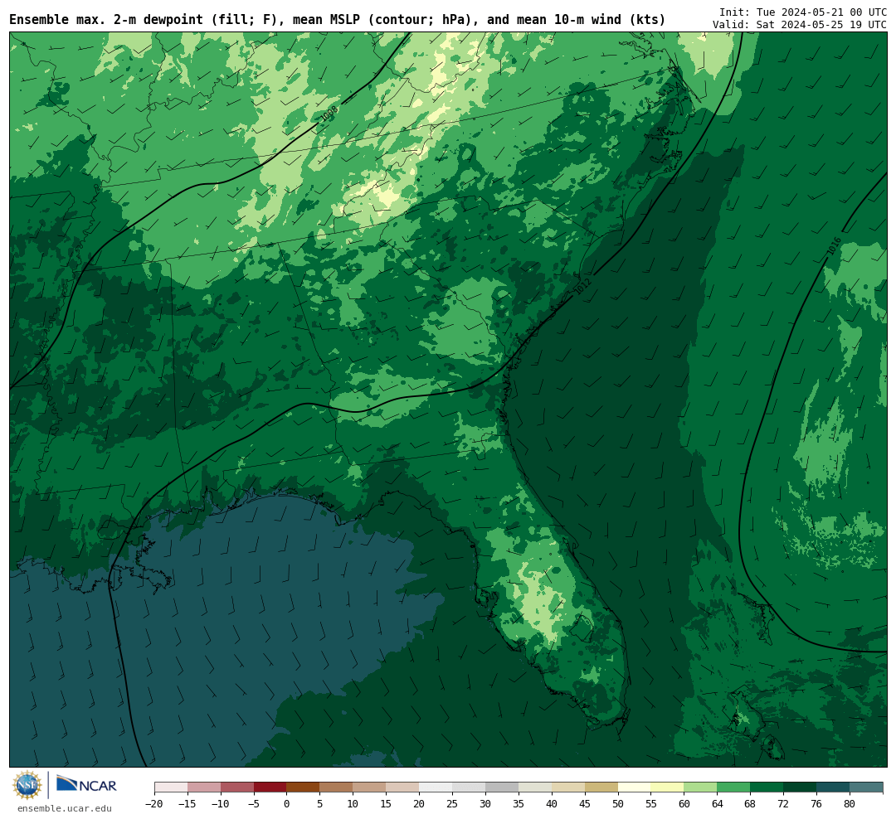Click the tan swatch (45 to 50)
The height and width of the screenshot is (819, 896).
coord(601,787)
